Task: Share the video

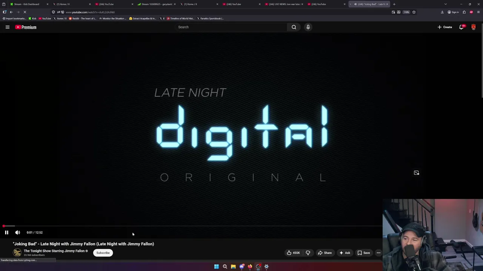Action: click(325, 253)
